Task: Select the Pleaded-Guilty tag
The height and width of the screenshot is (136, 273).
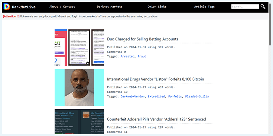Action: click(x=197, y=96)
